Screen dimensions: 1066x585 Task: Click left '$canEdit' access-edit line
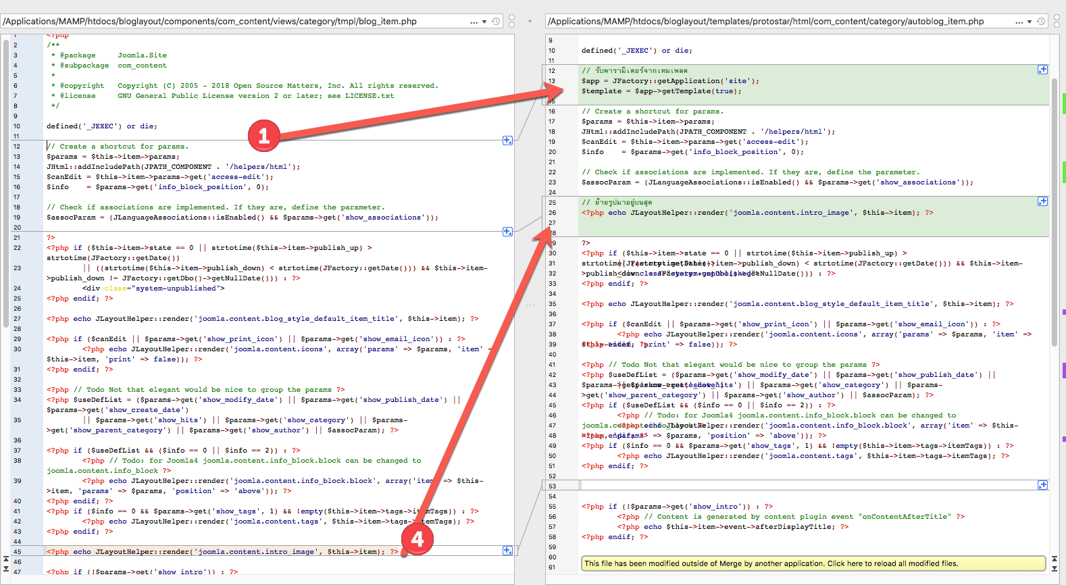[159, 177]
